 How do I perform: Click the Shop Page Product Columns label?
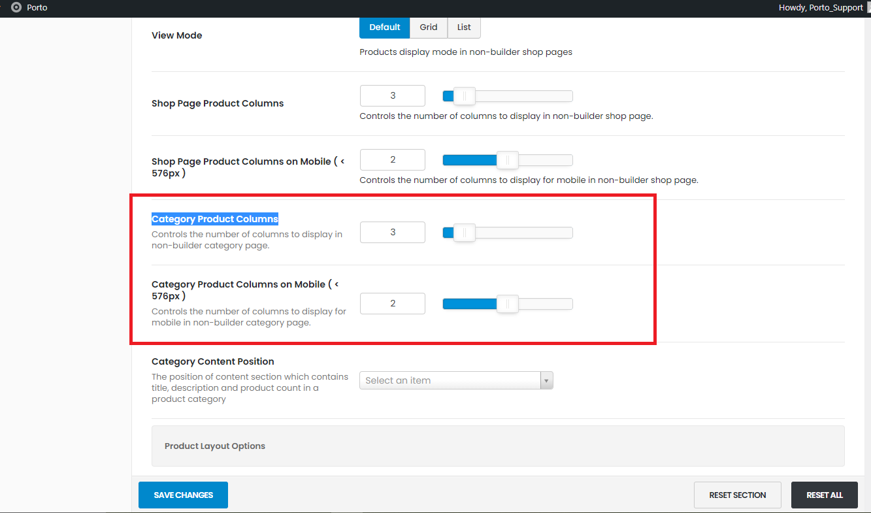click(218, 103)
